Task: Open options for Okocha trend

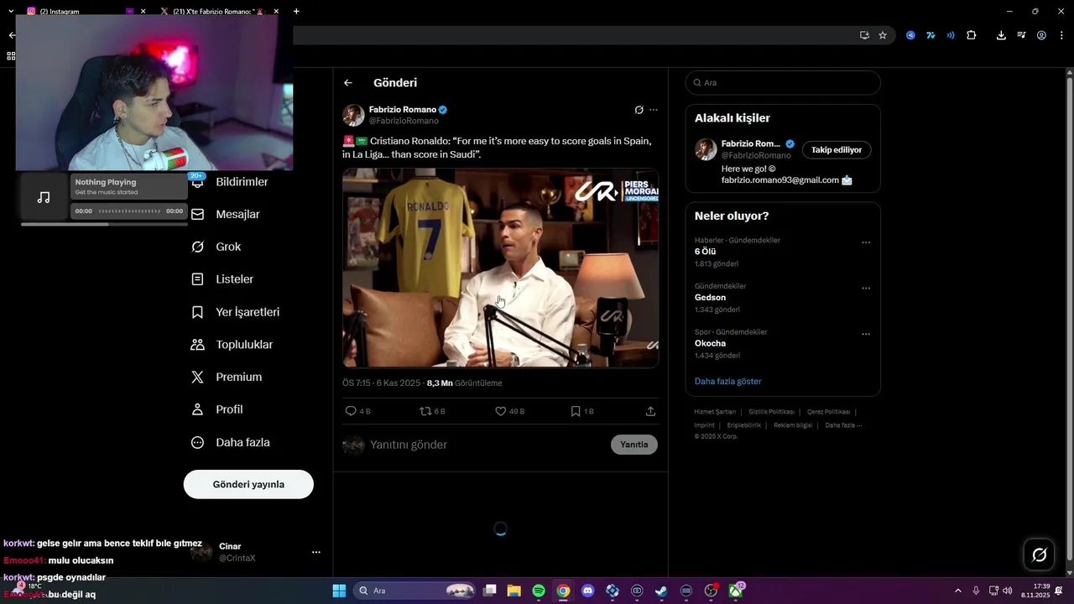Action: (x=866, y=334)
